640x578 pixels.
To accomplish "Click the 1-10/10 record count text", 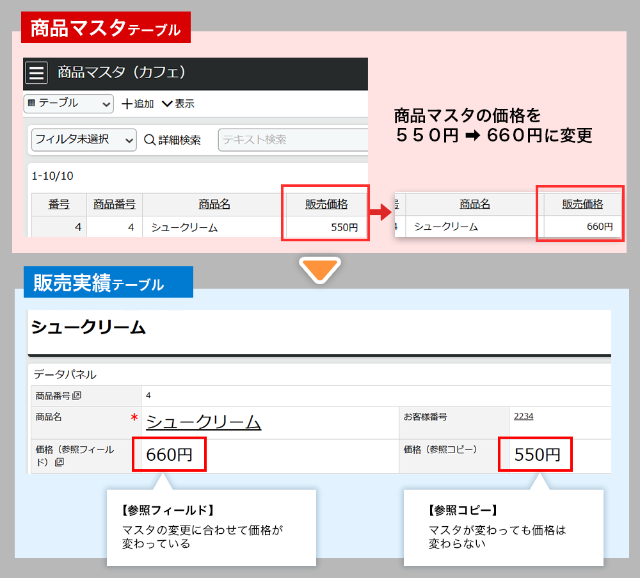I will pos(52,176).
